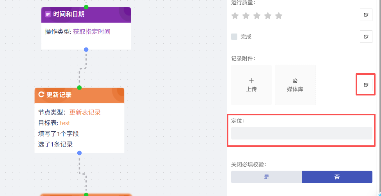The height and width of the screenshot is (196, 381).
Task: Rate 运行质量 with the third star
Action: (x=256, y=16)
